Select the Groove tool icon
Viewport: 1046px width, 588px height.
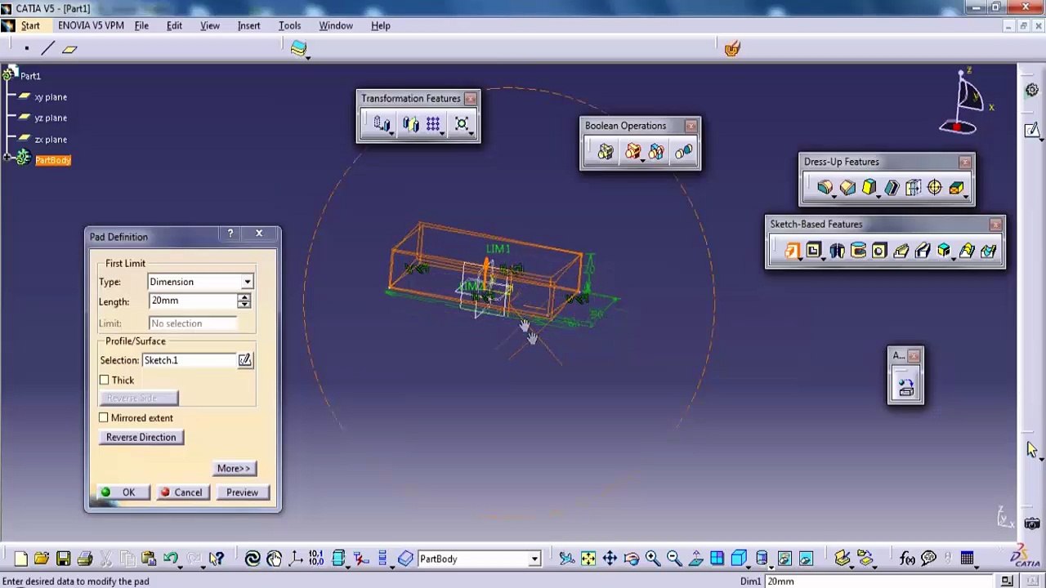858,251
